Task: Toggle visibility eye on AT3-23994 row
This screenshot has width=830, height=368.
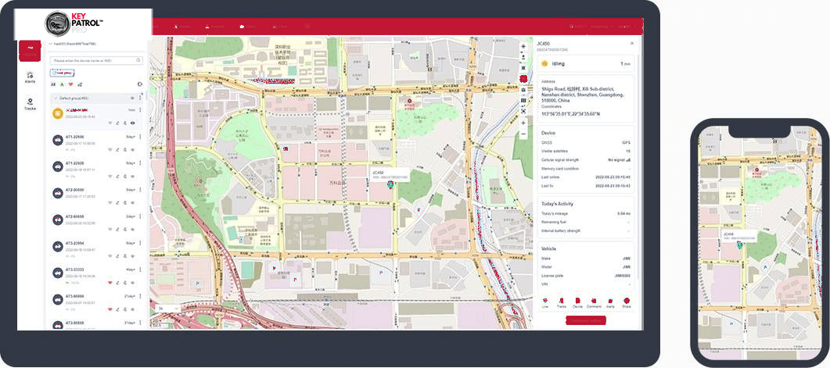Action: pos(132,255)
